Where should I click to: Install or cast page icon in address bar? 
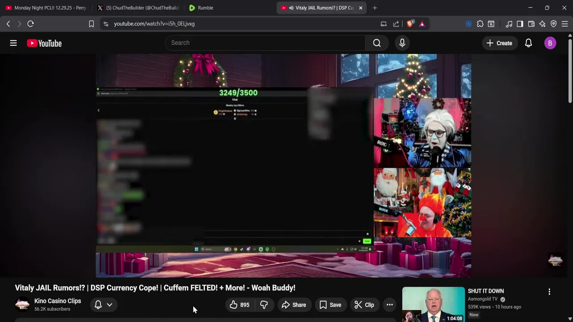(x=384, y=24)
